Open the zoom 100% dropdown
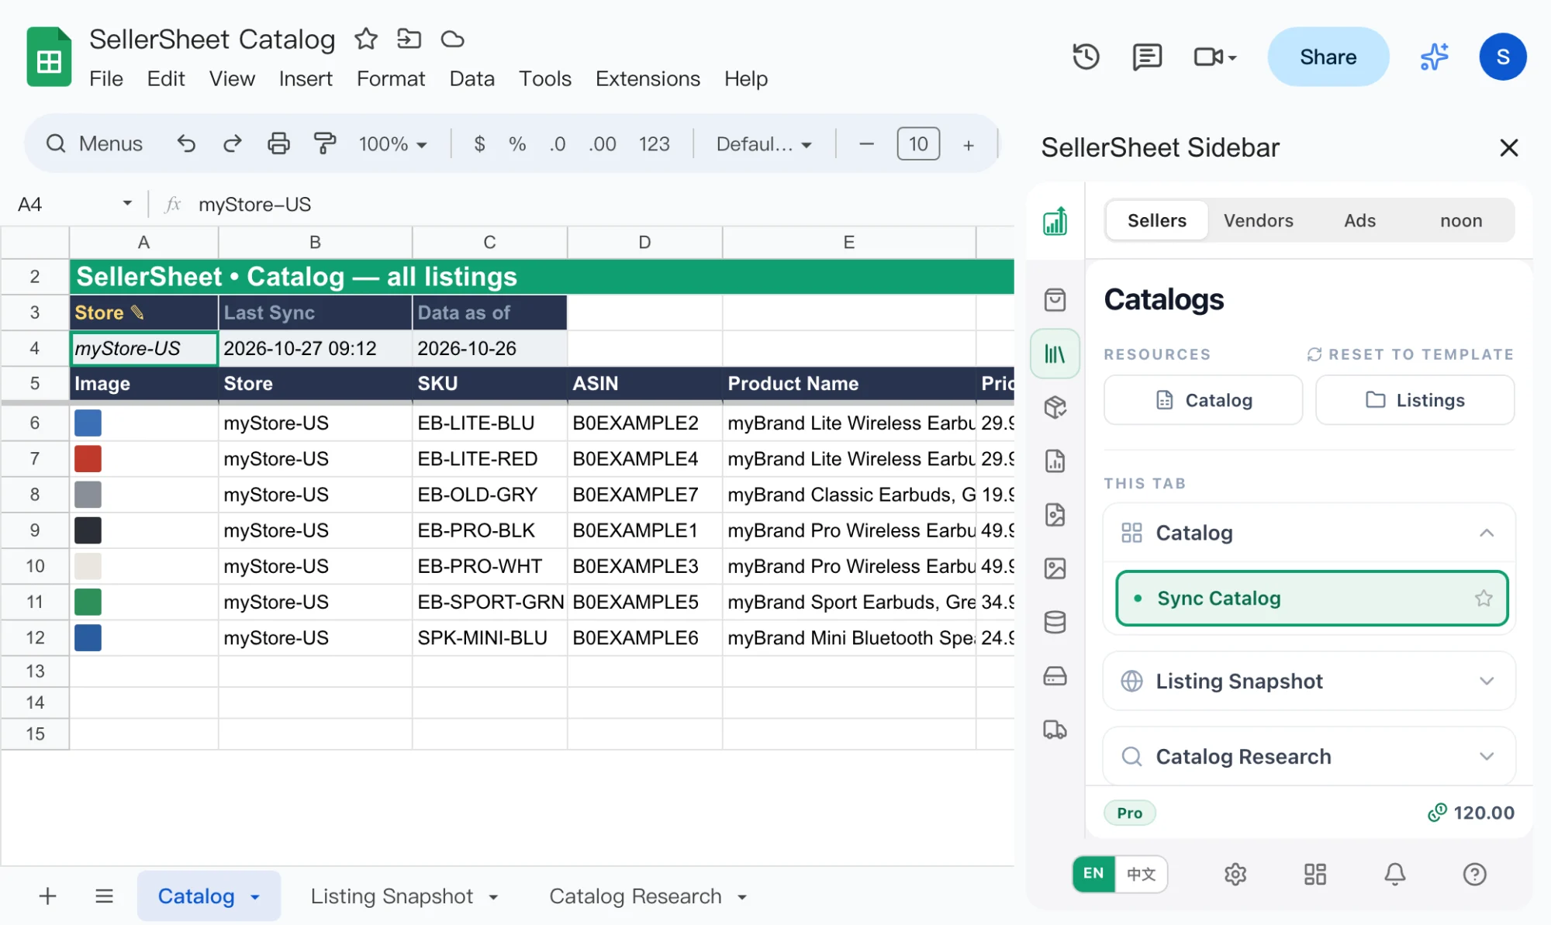Screen dimensions: 1551x925 [x=392, y=143]
